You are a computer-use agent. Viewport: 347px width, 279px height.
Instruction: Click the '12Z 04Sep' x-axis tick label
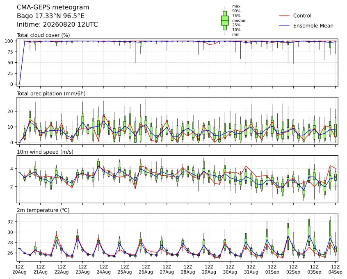coord(336,270)
